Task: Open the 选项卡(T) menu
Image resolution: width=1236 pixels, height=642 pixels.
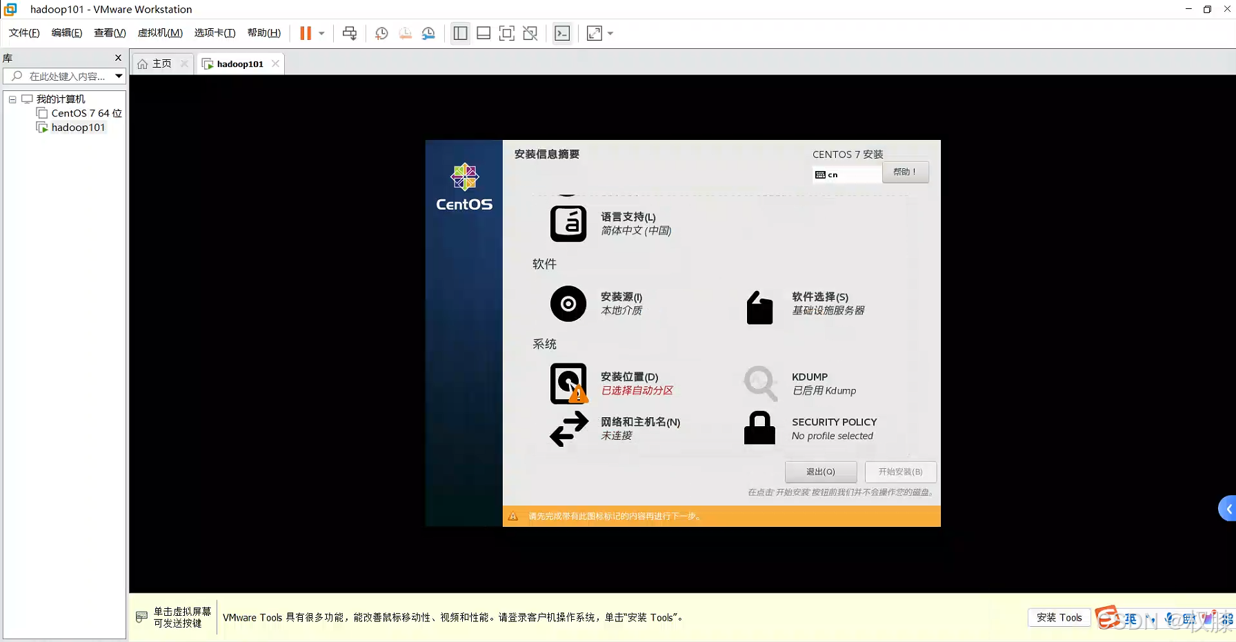Action: tap(215, 33)
